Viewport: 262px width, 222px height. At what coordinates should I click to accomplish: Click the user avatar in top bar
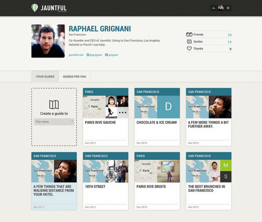[221, 8]
